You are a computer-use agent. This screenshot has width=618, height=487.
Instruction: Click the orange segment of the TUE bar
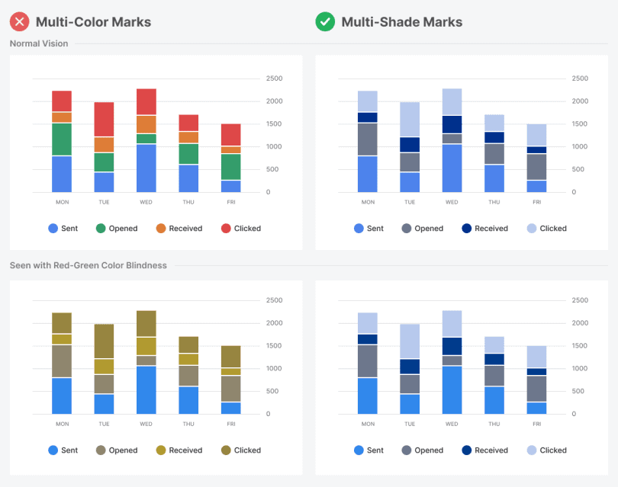point(104,144)
